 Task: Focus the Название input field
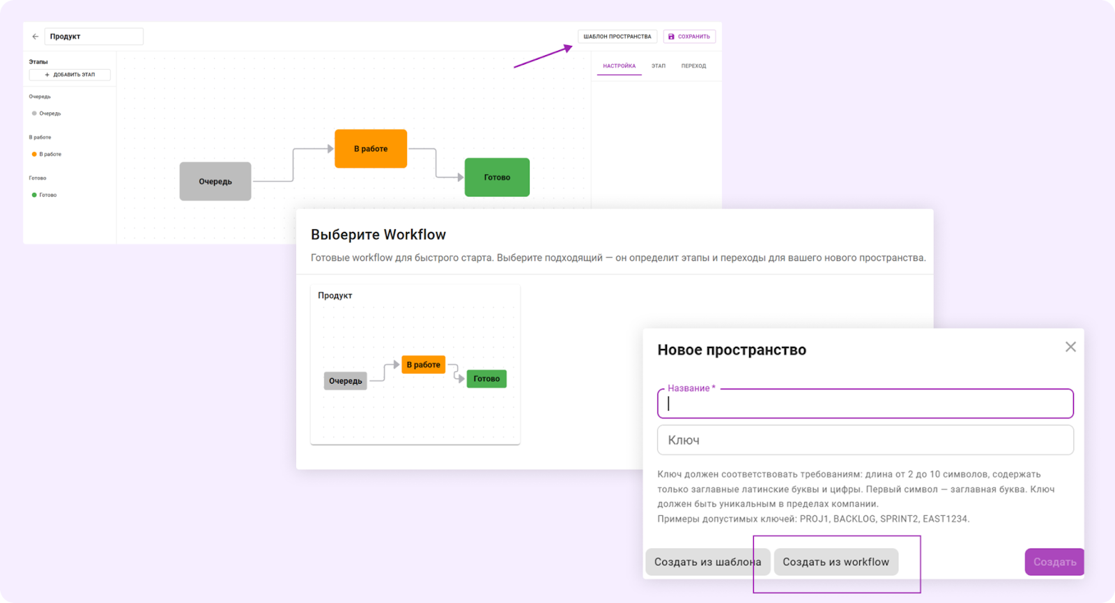point(865,404)
